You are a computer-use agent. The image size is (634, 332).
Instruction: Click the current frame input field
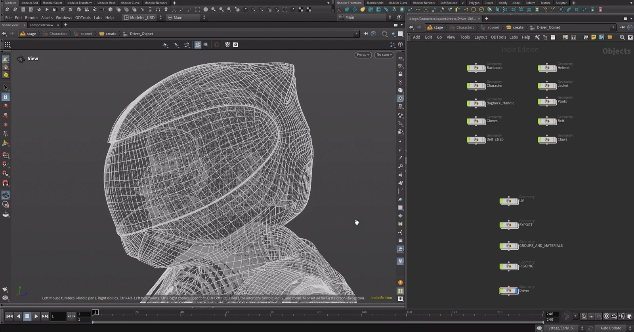click(58, 316)
